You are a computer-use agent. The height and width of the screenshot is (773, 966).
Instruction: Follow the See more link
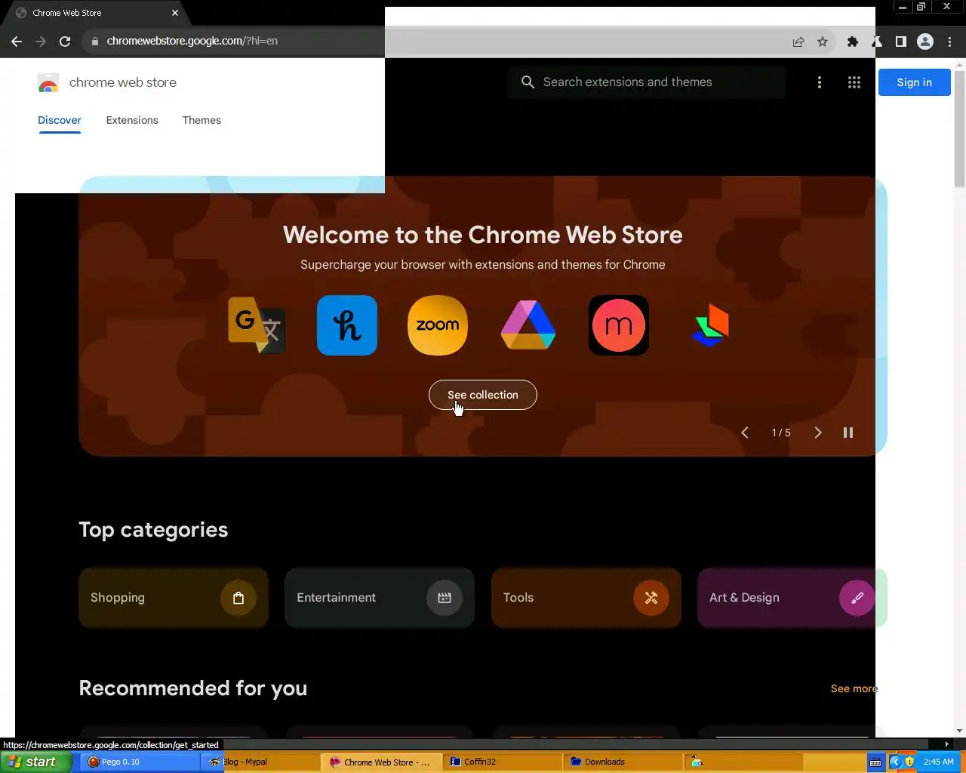click(x=854, y=688)
